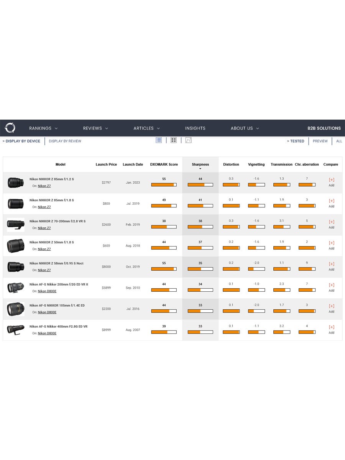Add NIKKOR Z 85mm f/1.2 S to compare

(332, 182)
